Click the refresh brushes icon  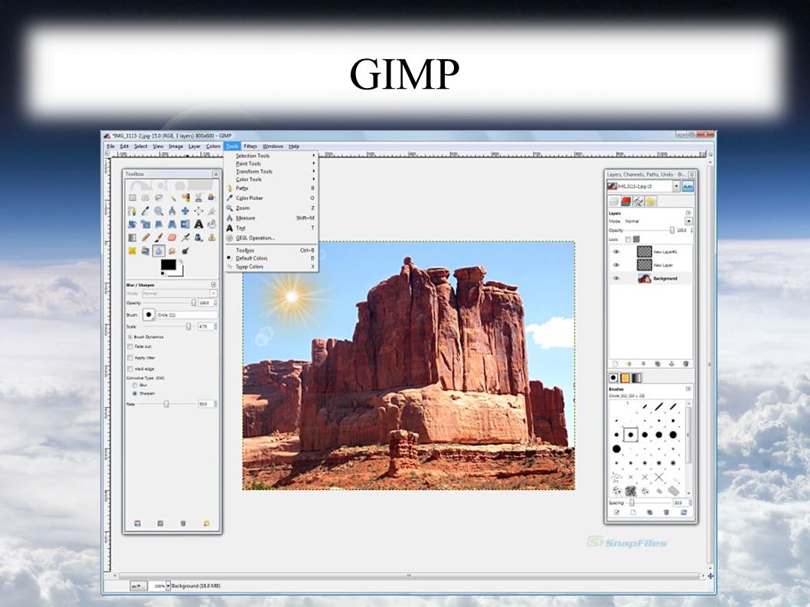(x=684, y=512)
